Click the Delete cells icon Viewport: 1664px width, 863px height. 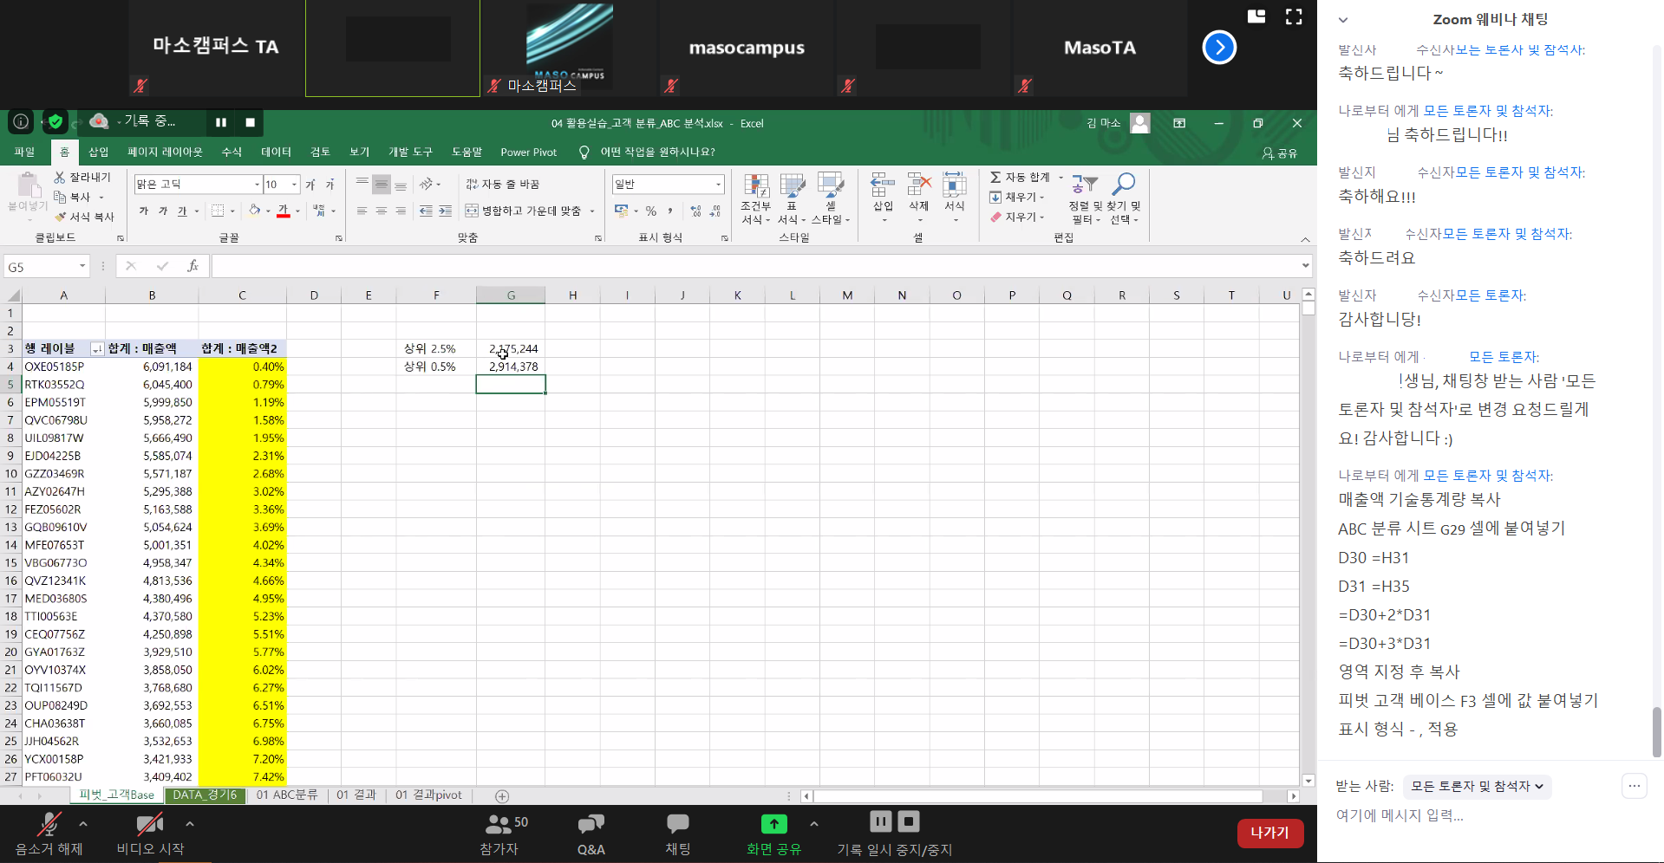(x=918, y=188)
